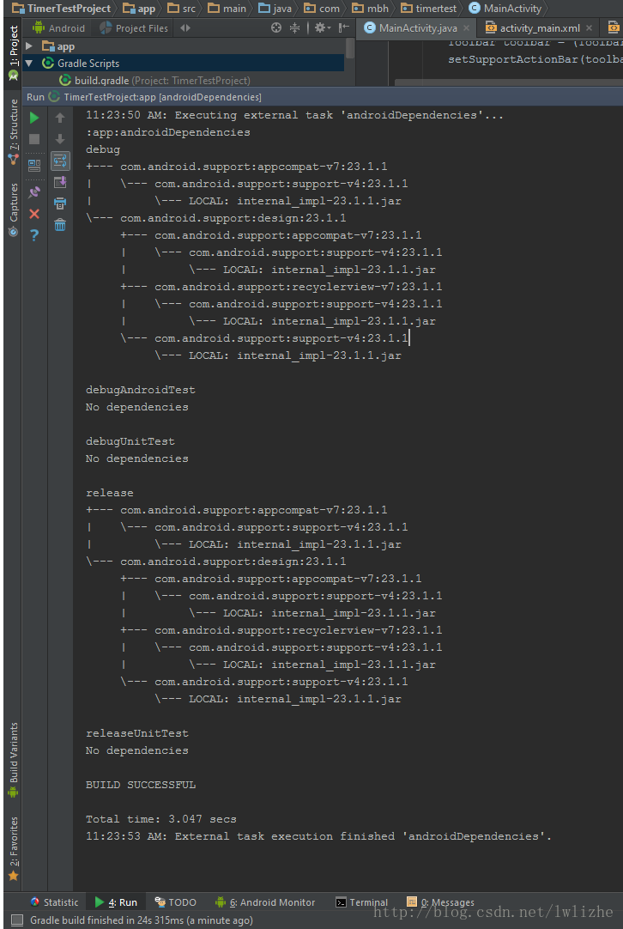
Task: Click the releaseUnitTest output line
Action: coord(137,733)
